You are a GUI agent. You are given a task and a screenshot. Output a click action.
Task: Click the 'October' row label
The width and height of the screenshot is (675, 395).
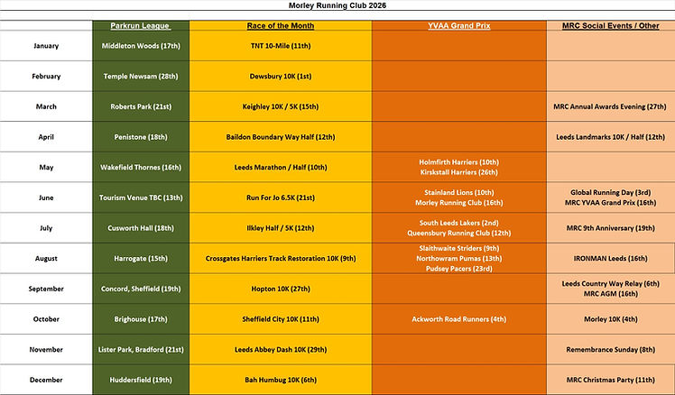pos(46,319)
